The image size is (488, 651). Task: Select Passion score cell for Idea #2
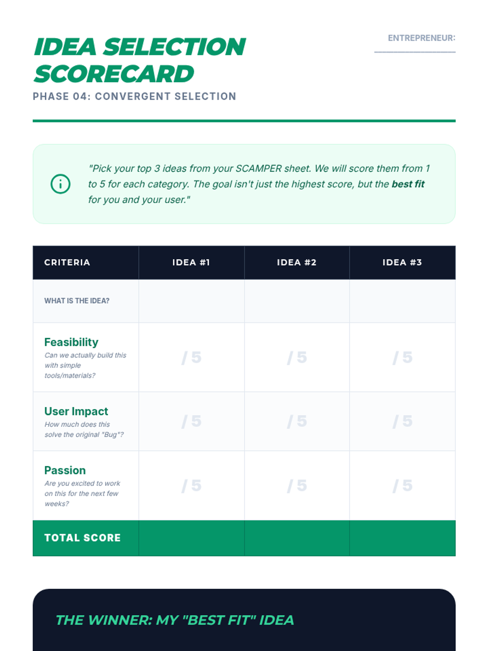coord(297,485)
